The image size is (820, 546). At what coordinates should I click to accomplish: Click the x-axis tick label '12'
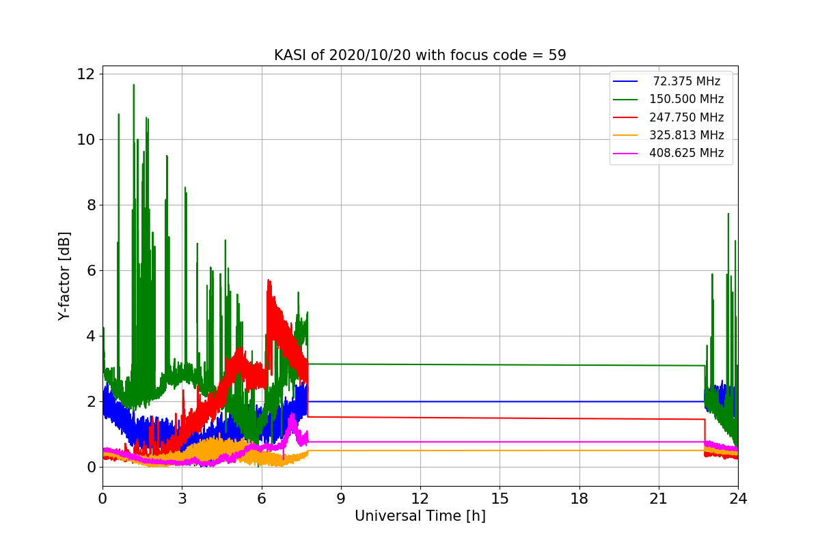[420, 499]
